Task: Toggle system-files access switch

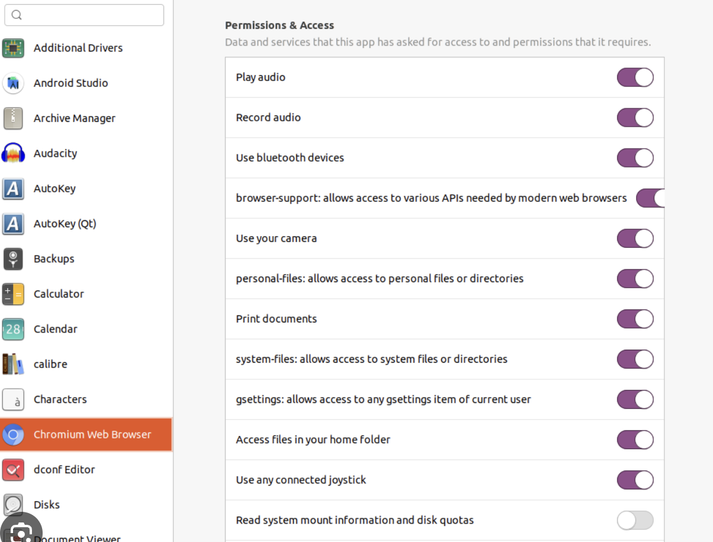Action: [635, 359]
